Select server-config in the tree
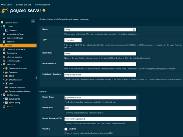The width and height of the screenshot is (183, 137). (14, 103)
